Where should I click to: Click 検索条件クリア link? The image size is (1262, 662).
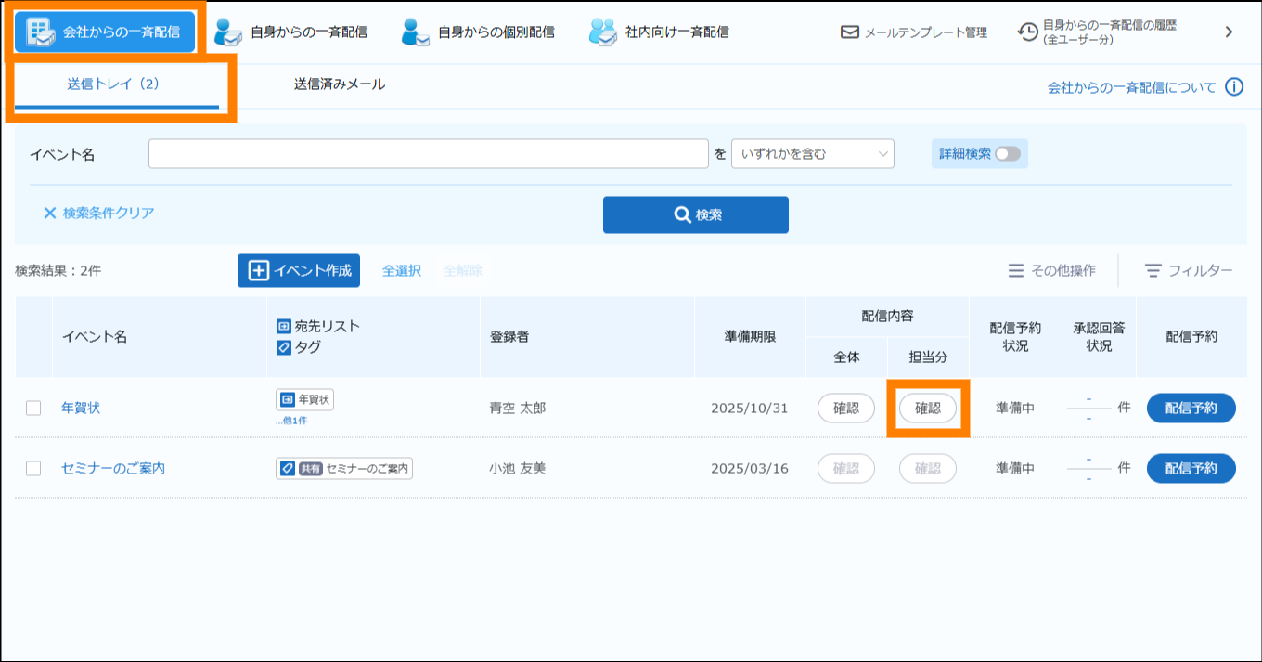pyautogui.click(x=98, y=213)
